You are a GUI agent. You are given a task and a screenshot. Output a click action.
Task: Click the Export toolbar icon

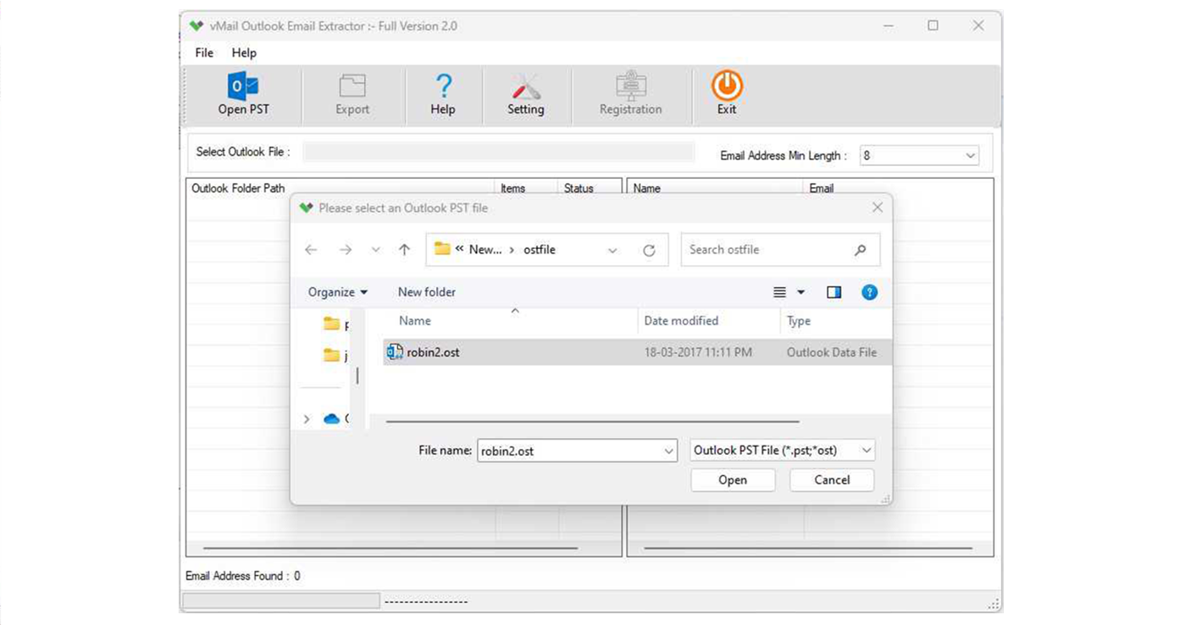[352, 86]
